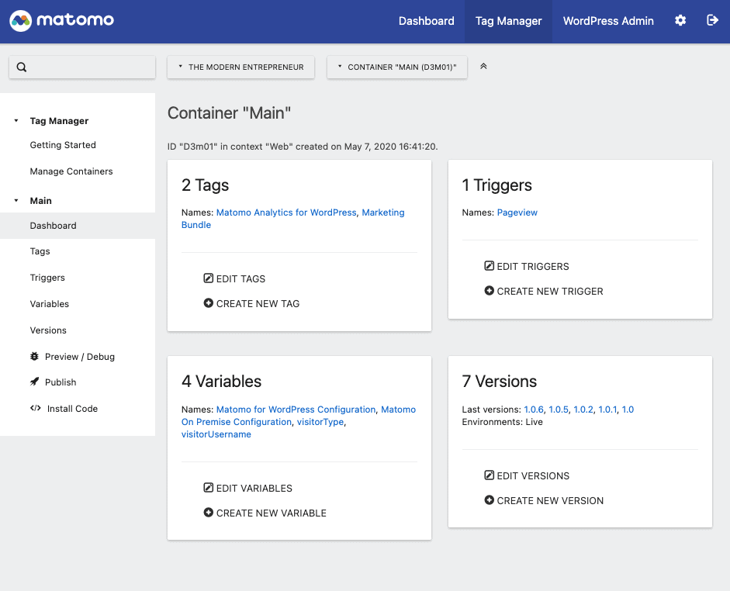Screen dimensions: 730x591
Task: Click the pencil icon beside Edit Variables
Action: (x=208, y=488)
